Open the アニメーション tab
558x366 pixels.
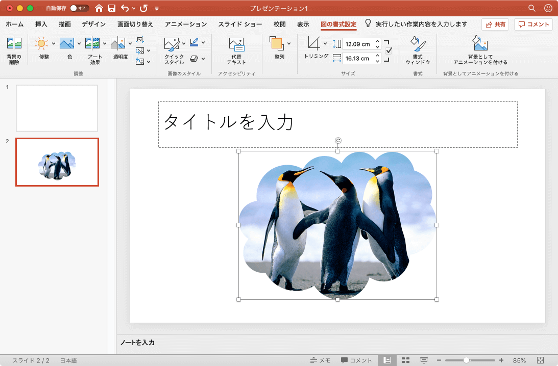(x=186, y=24)
